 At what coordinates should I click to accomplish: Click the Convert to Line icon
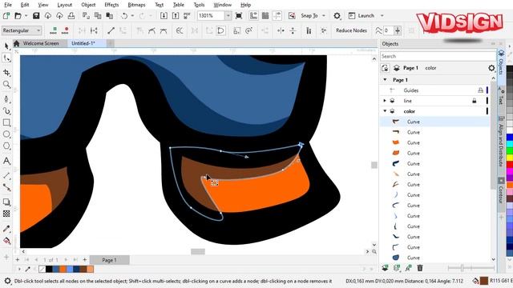click(x=111, y=30)
